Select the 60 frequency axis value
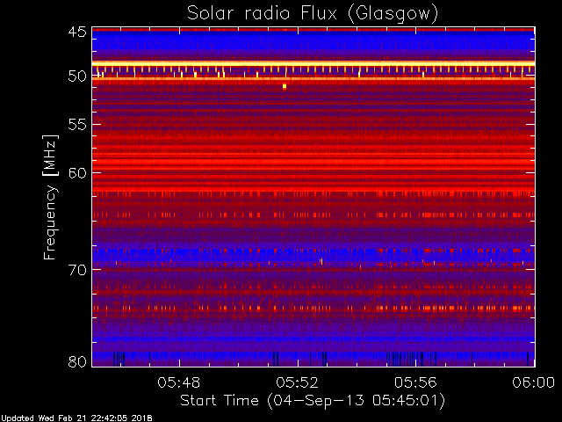The width and height of the screenshot is (562, 422). [x=77, y=172]
